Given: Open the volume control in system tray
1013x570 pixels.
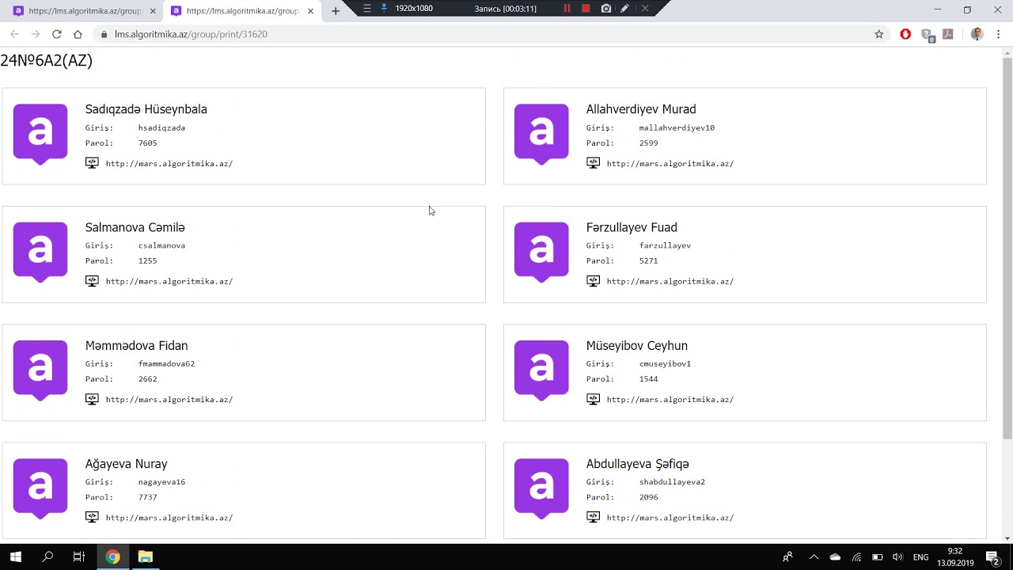Looking at the screenshot, I should click(897, 557).
